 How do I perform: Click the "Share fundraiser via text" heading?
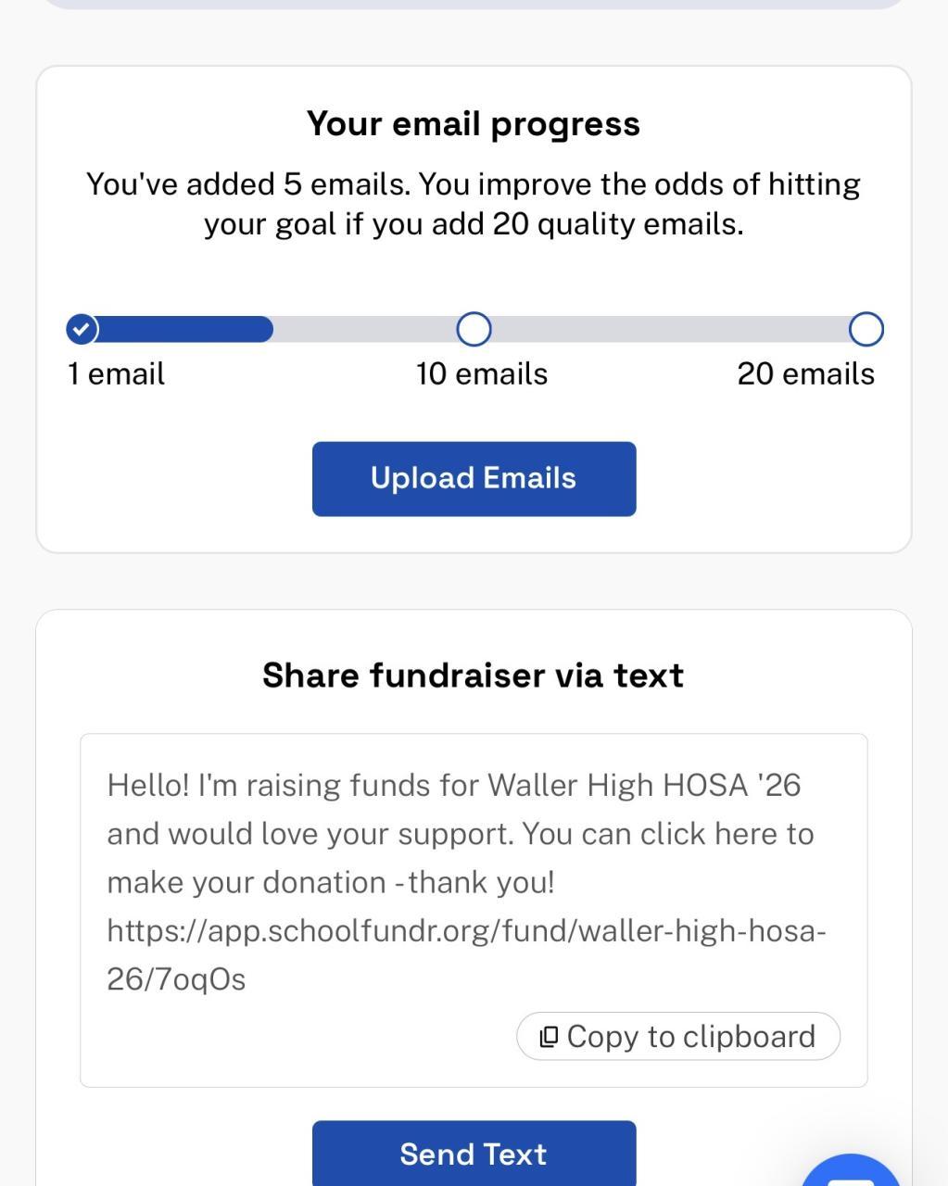(474, 675)
